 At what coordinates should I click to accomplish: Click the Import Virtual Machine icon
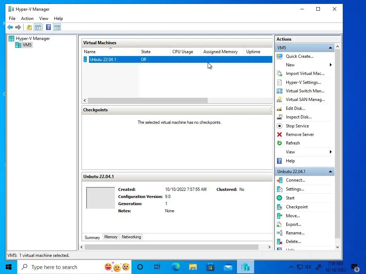tap(280, 73)
